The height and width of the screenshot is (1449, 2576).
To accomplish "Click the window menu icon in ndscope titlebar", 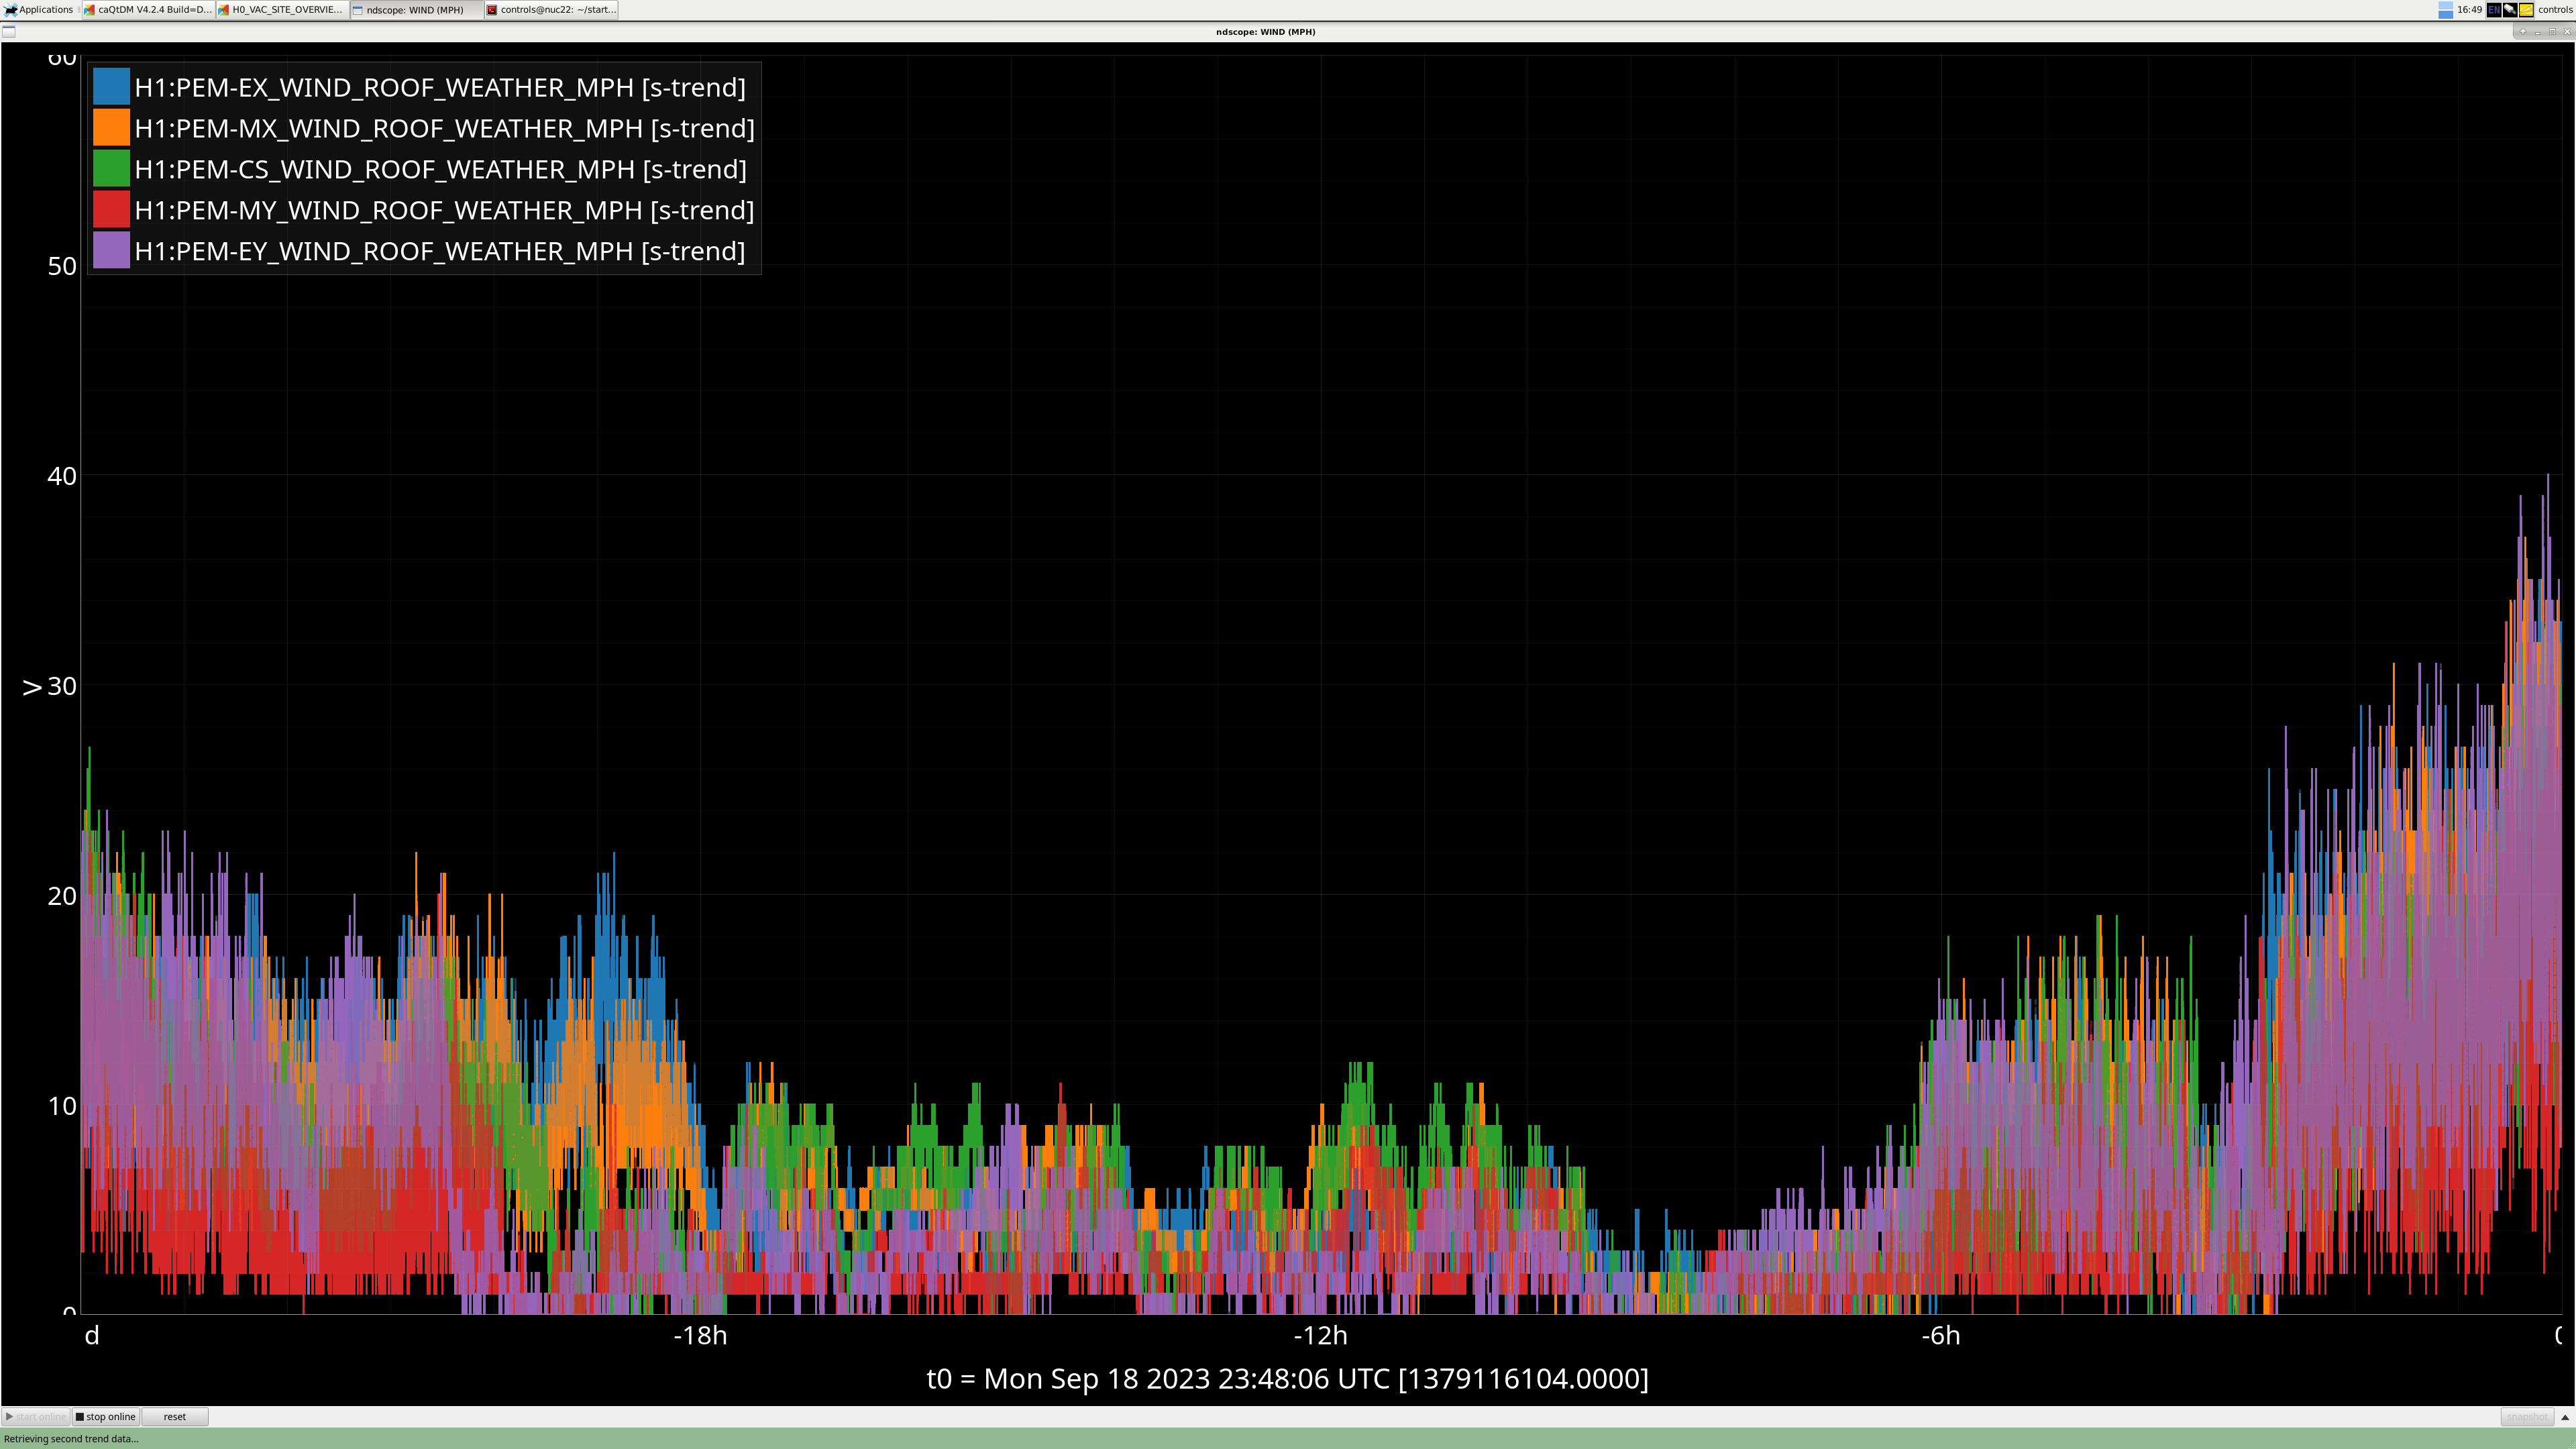I will [9, 32].
